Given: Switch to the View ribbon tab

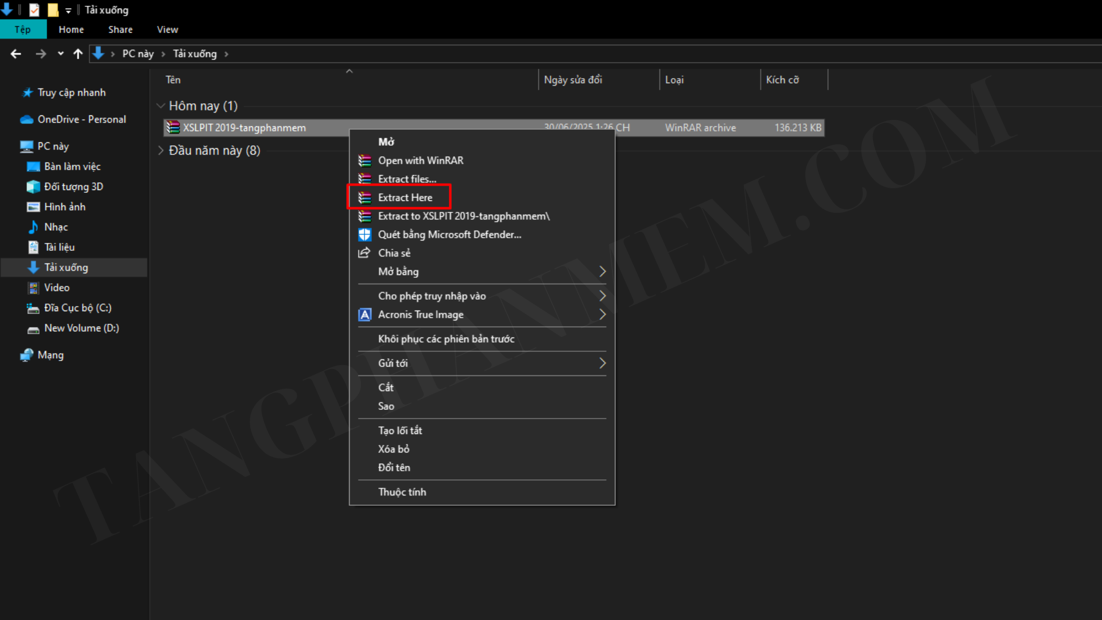Looking at the screenshot, I should tap(167, 29).
